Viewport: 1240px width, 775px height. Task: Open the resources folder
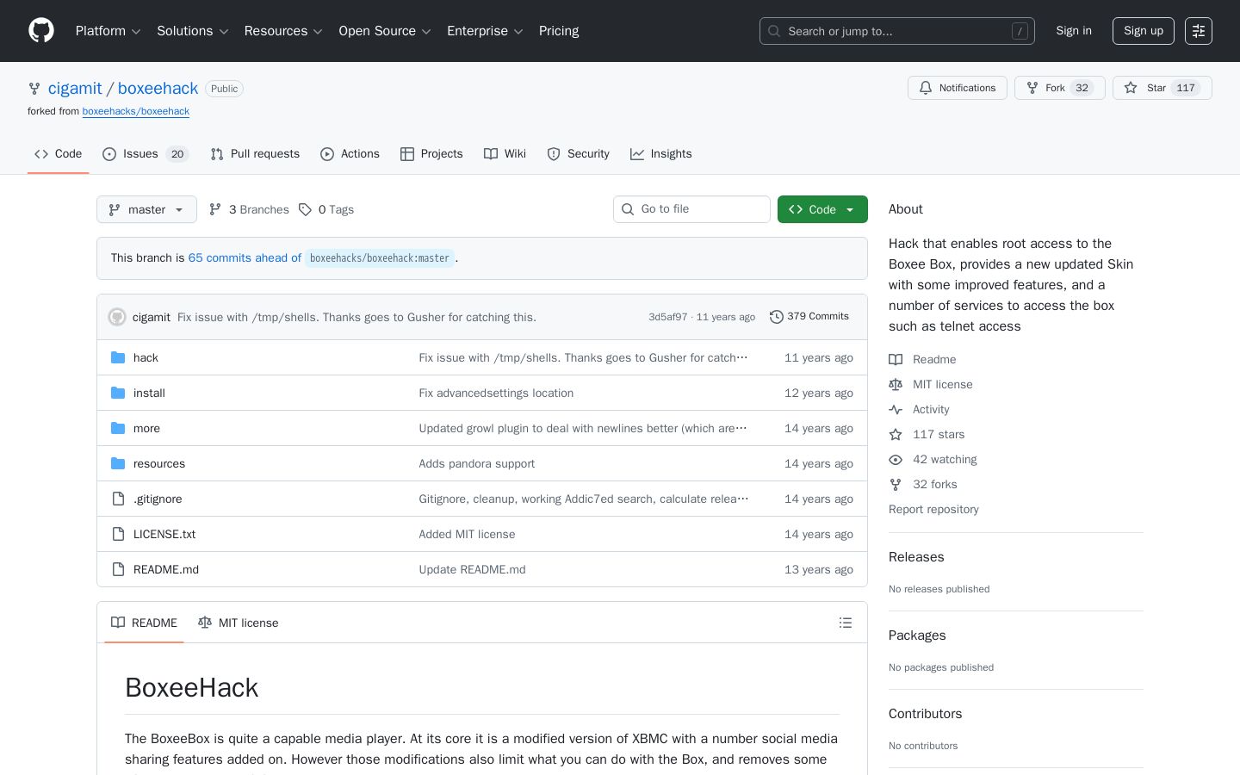coord(159,463)
